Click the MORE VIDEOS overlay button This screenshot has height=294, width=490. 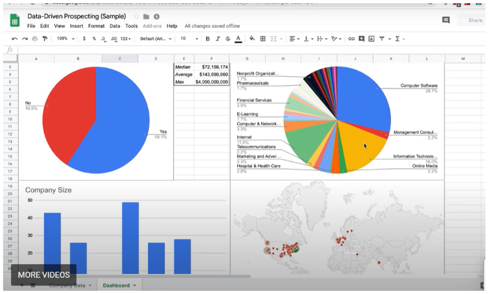pos(44,275)
